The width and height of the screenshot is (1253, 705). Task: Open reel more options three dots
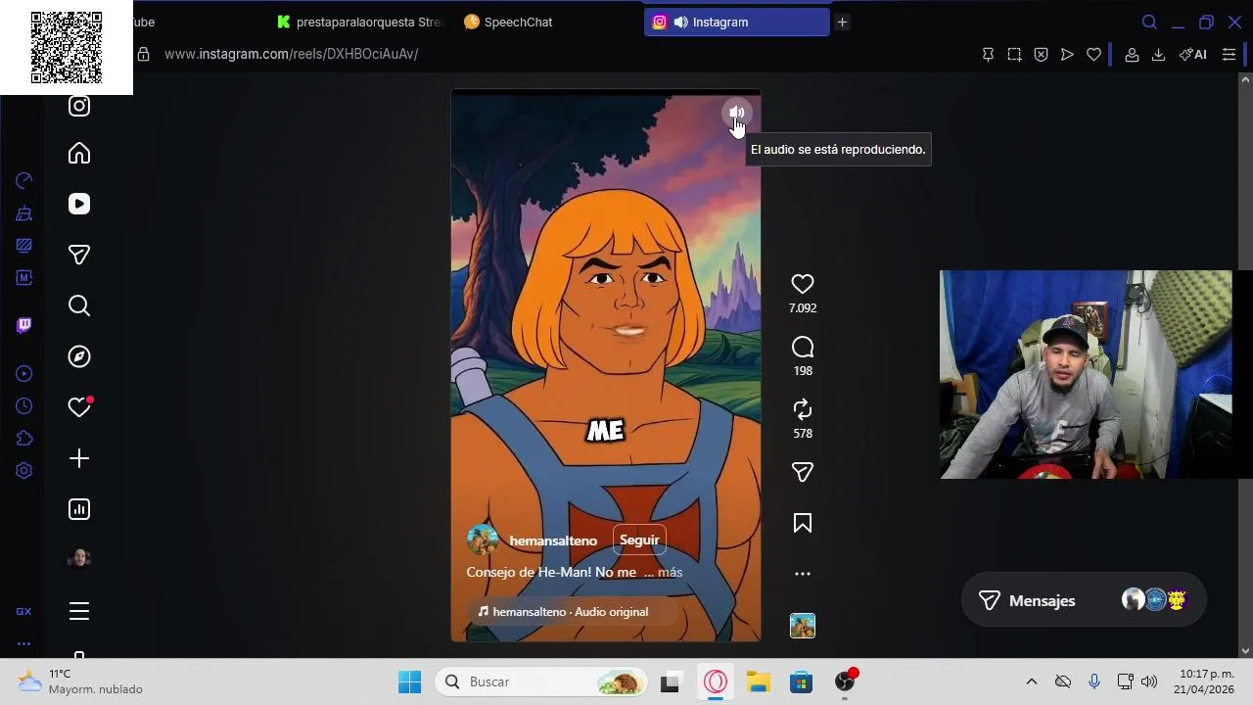pos(803,574)
